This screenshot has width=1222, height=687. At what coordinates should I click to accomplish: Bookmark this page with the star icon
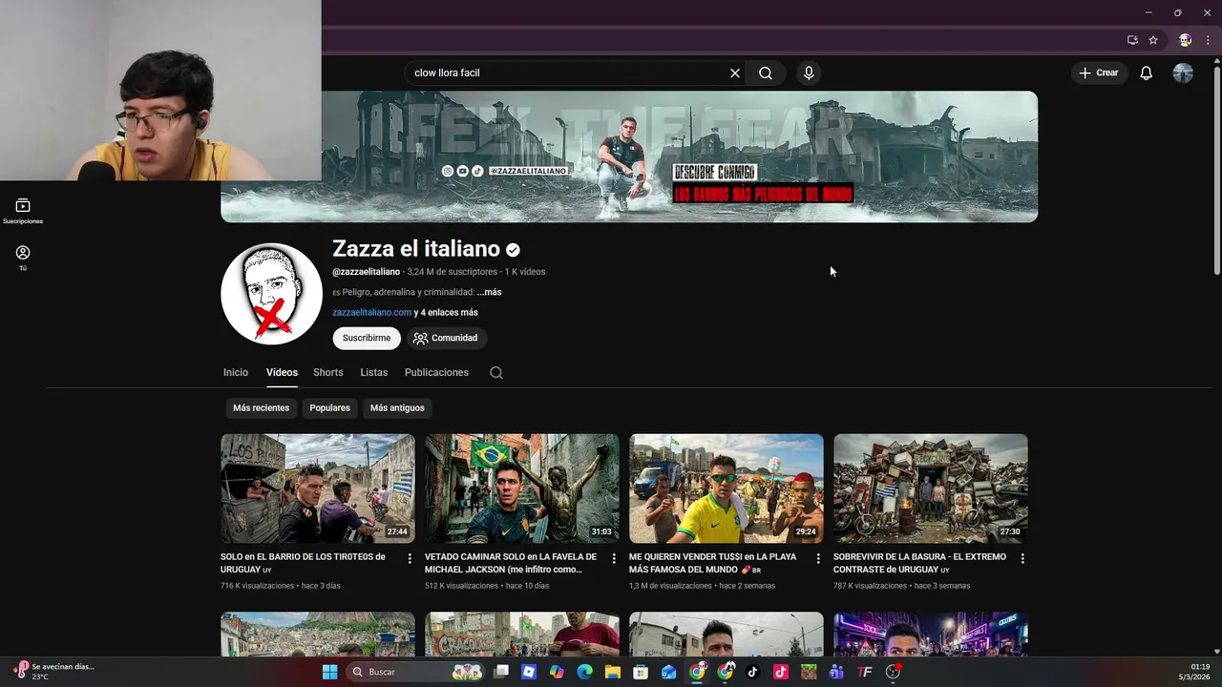point(1153,40)
